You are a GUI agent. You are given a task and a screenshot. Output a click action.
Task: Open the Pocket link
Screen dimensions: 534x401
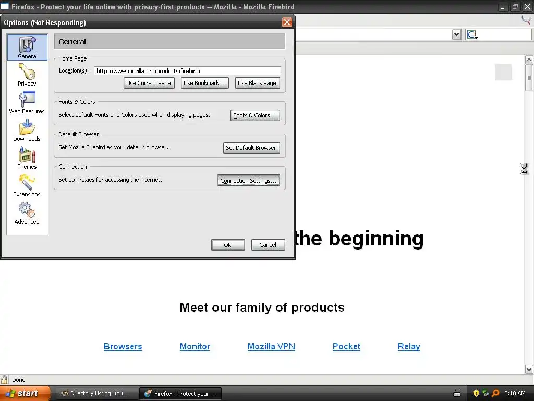coord(346,347)
